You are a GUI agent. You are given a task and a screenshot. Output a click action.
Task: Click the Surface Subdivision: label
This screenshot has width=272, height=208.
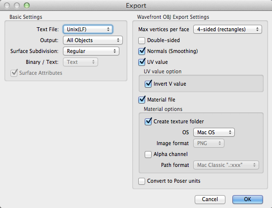click(34, 51)
